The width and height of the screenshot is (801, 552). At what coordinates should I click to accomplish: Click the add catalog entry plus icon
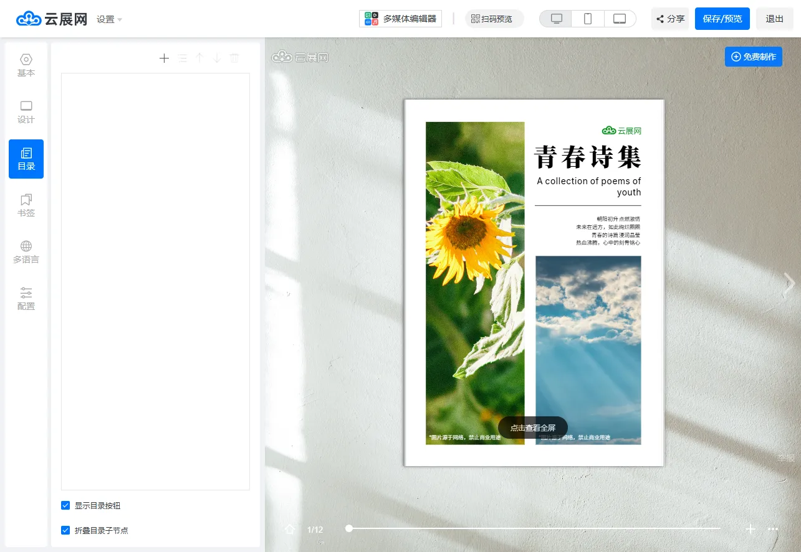[164, 58]
